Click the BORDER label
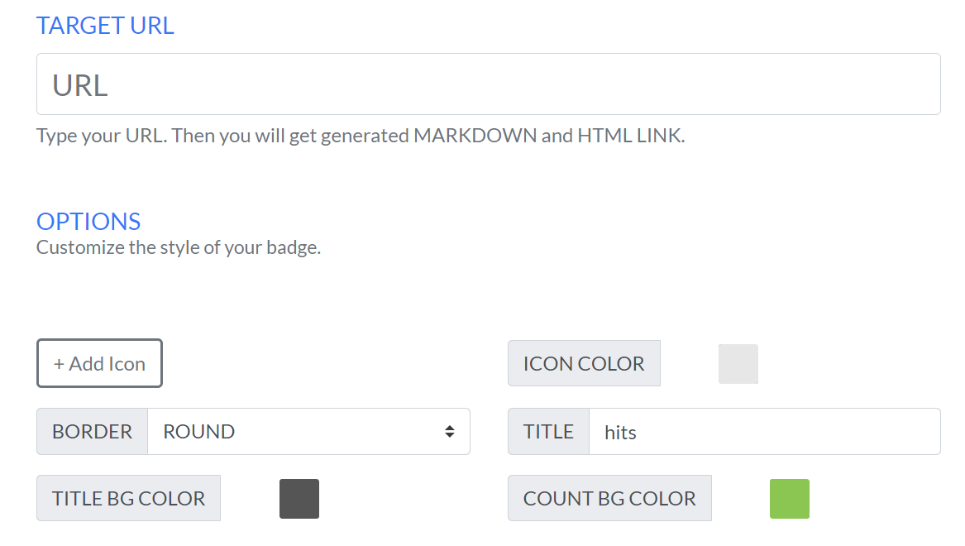The width and height of the screenshot is (965, 546). tap(93, 432)
